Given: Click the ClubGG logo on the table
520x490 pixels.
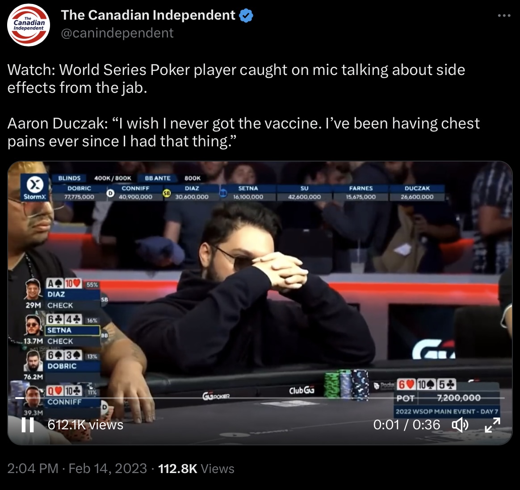Looking at the screenshot, I should [x=302, y=390].
